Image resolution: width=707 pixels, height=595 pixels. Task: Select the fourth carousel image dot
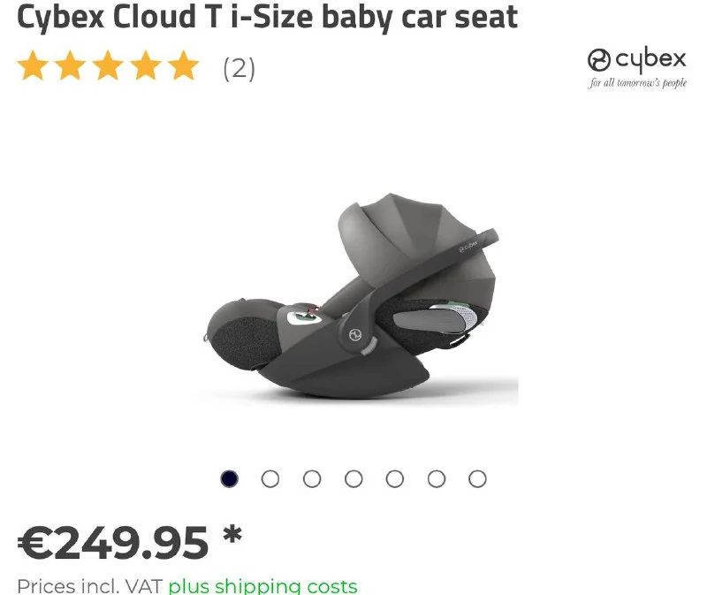tap(353, 478)
